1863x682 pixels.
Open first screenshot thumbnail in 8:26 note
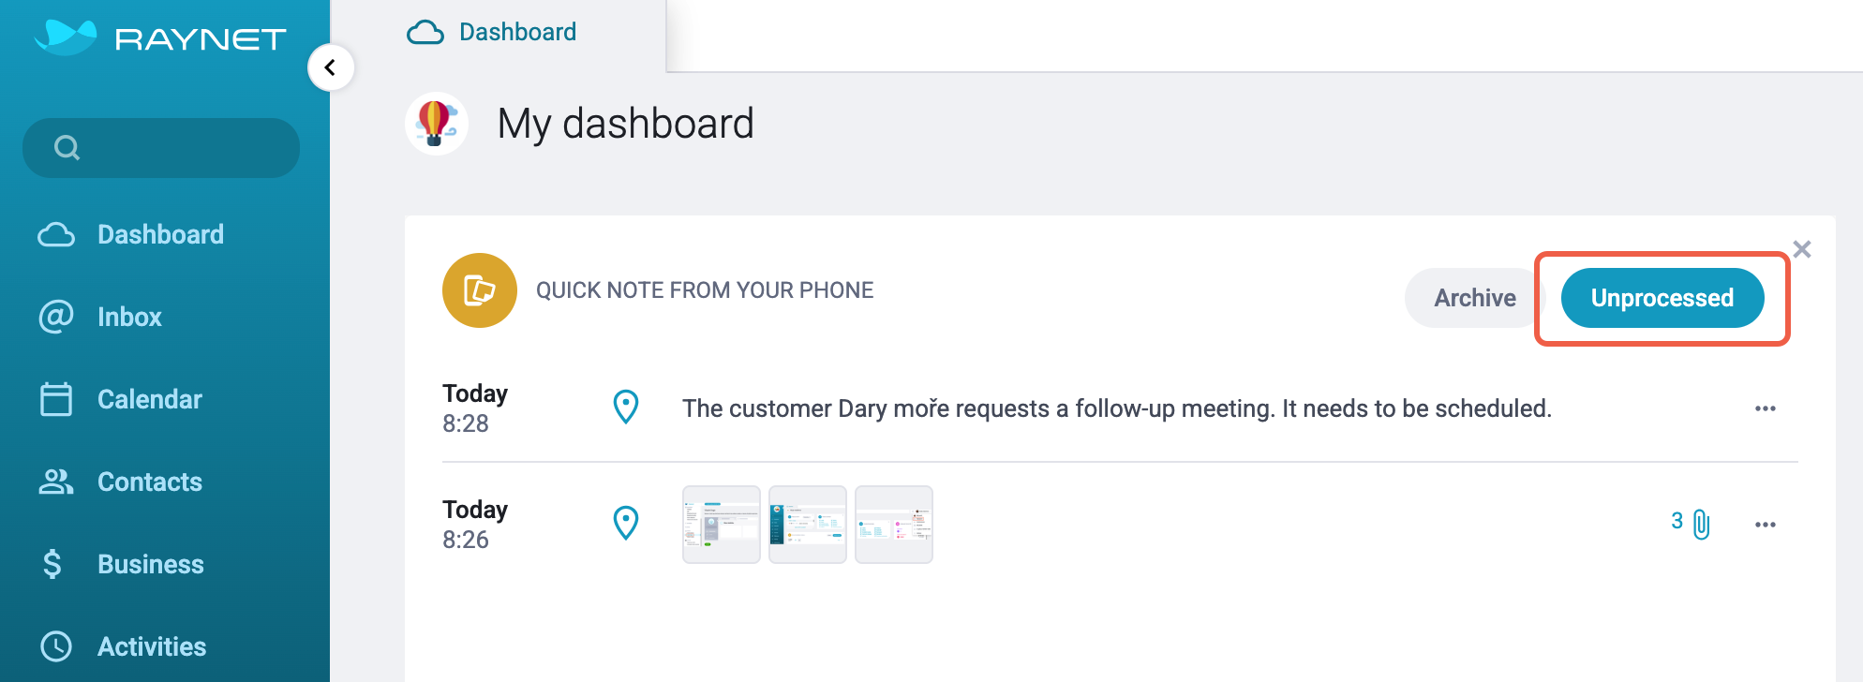click(x=722, y=525)
